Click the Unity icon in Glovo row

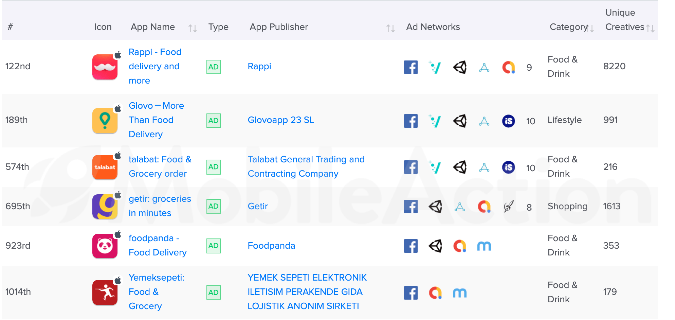click(x=460, y=121)
